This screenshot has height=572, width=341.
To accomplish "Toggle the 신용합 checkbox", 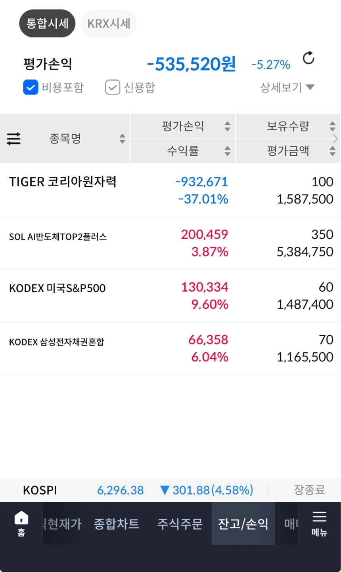I will (113, 87).
